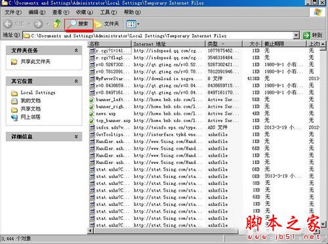Screen dimensions: 328x244
Task: Open the 搜索 search toolbar button
Action: pos(79,24)
